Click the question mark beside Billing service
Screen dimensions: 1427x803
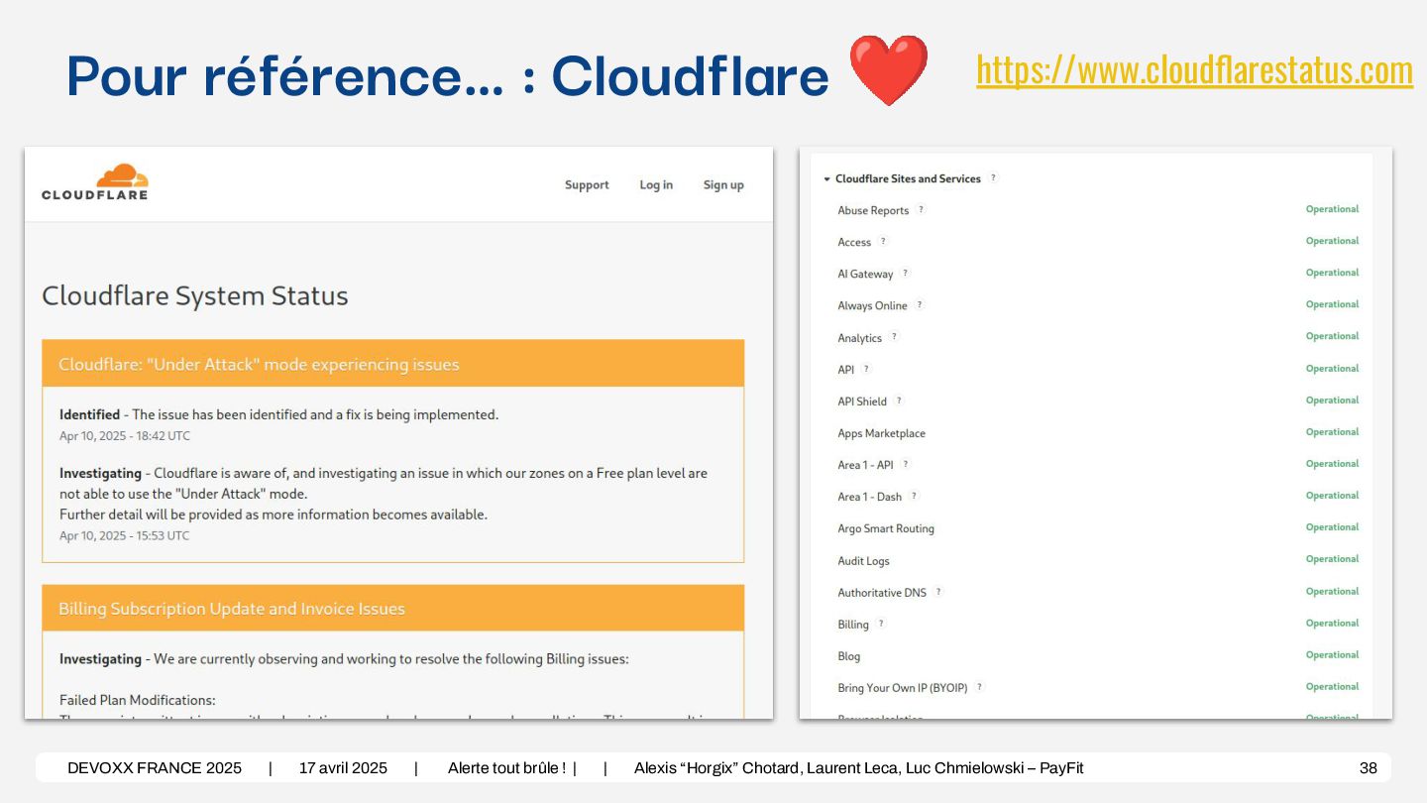(881, 624)
